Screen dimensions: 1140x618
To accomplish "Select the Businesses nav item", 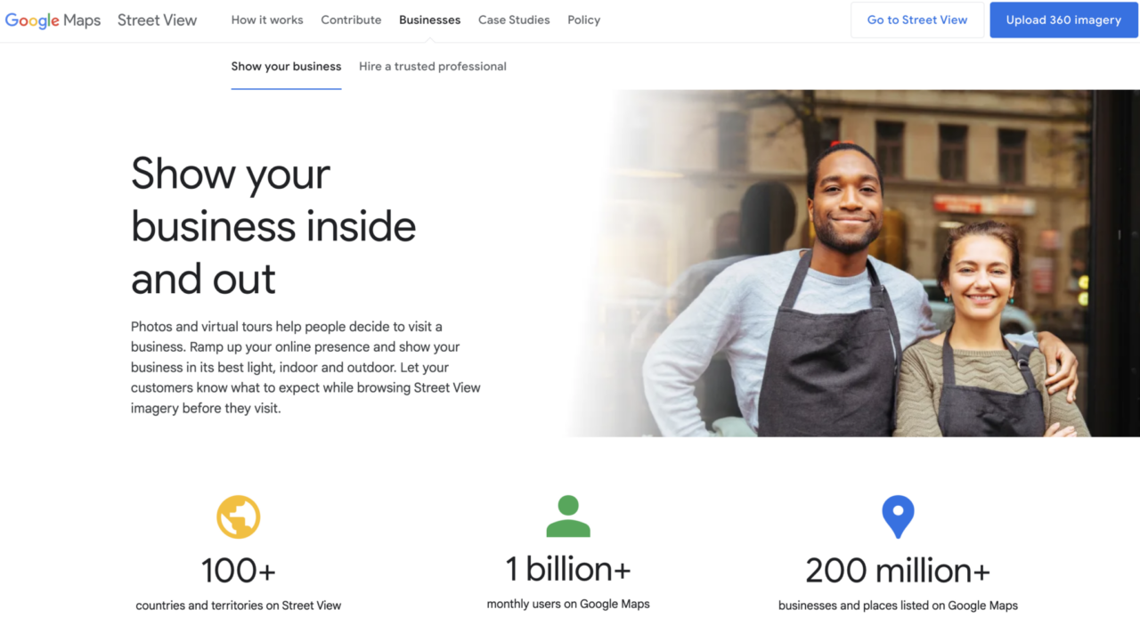I will click(430, 20).
